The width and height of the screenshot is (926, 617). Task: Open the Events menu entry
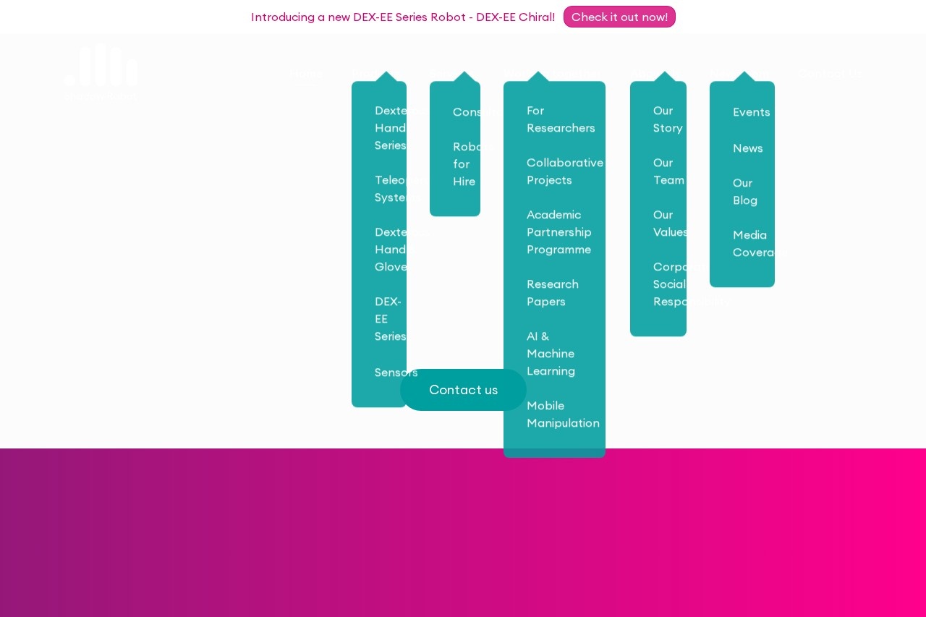(751, 112)
